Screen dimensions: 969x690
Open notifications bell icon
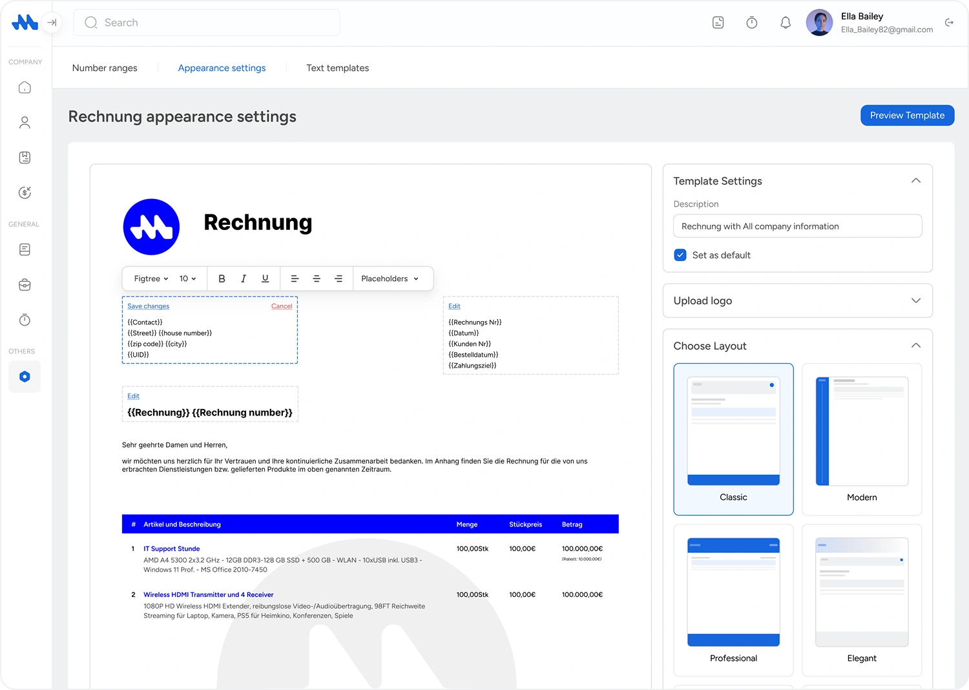786,23
